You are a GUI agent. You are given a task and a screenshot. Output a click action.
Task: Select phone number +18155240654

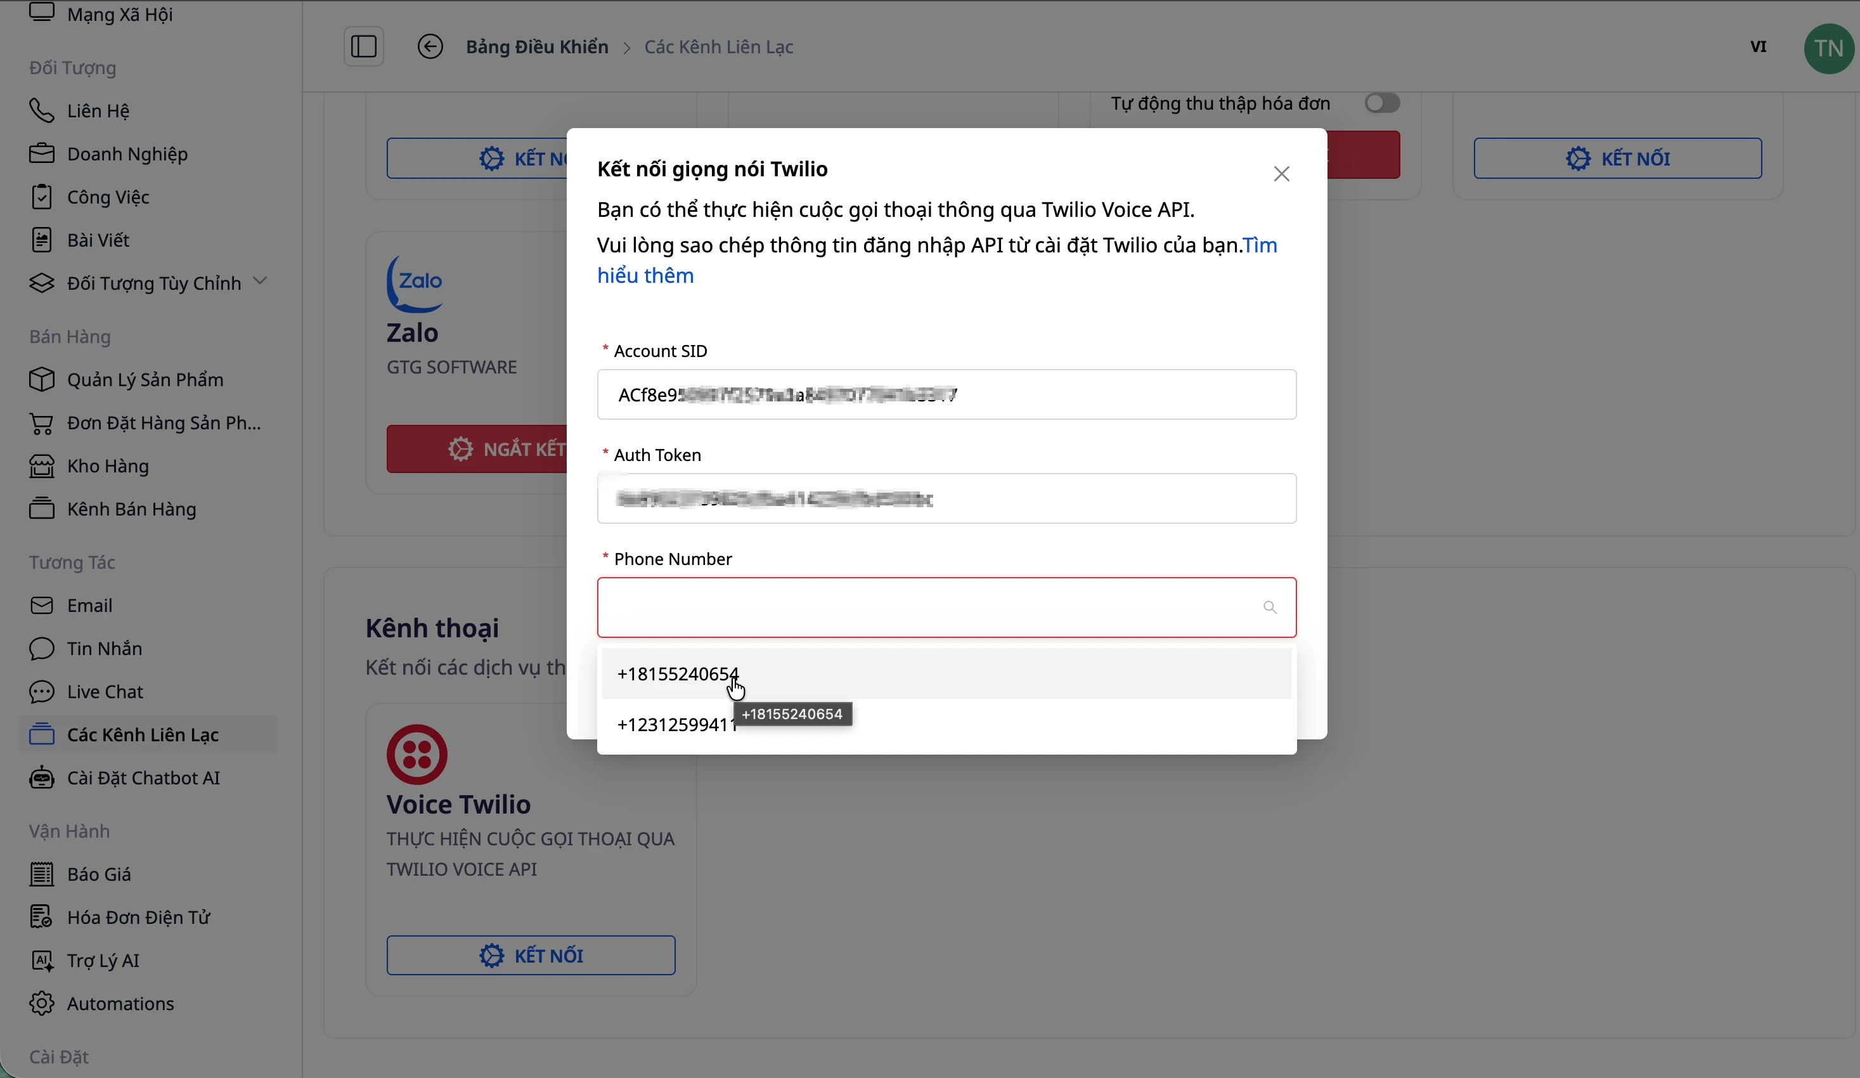(x=678, y=673)
